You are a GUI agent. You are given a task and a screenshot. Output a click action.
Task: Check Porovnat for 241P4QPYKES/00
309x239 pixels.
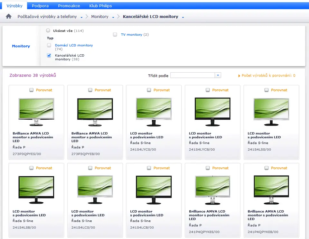[208, 168]
